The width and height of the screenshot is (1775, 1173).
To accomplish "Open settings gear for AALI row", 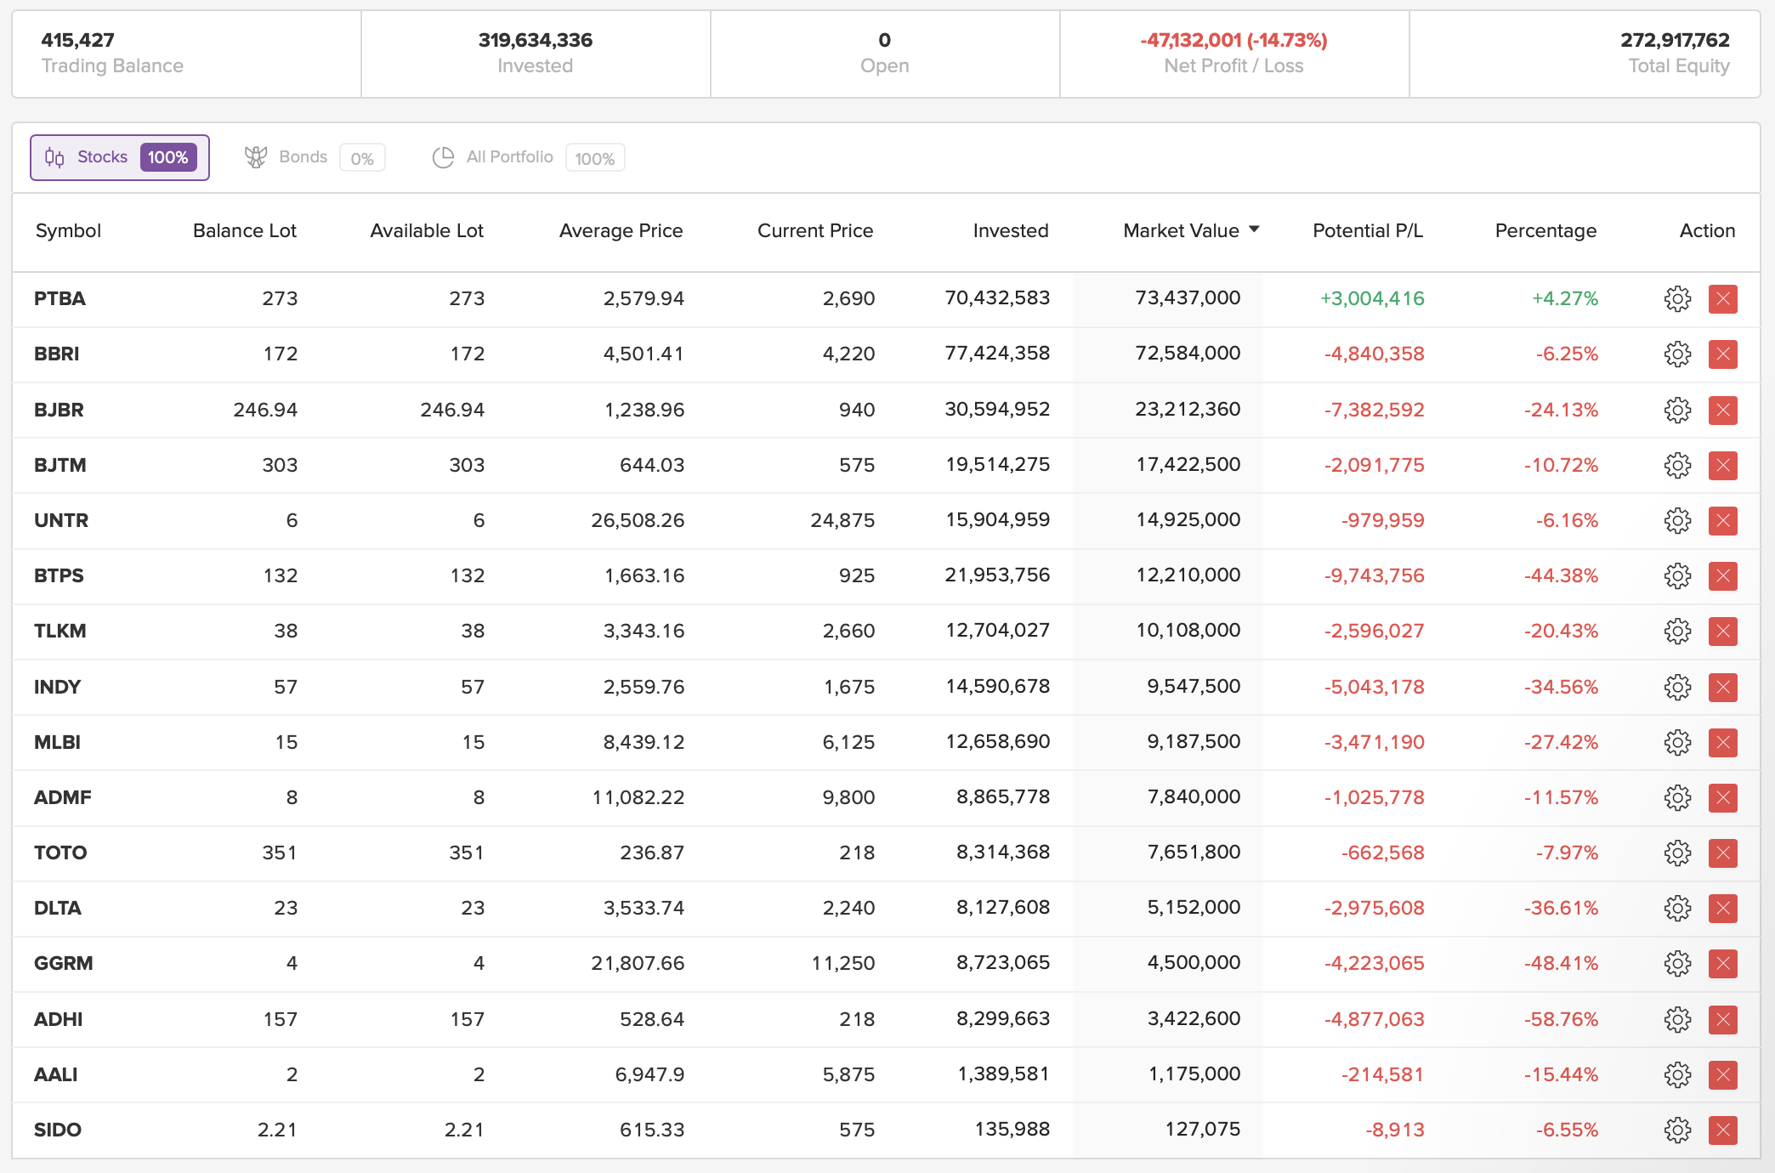I will point(1677,1074).
